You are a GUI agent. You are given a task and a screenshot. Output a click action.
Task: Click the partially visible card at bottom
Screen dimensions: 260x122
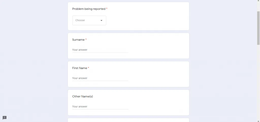[x=128, y=120]
